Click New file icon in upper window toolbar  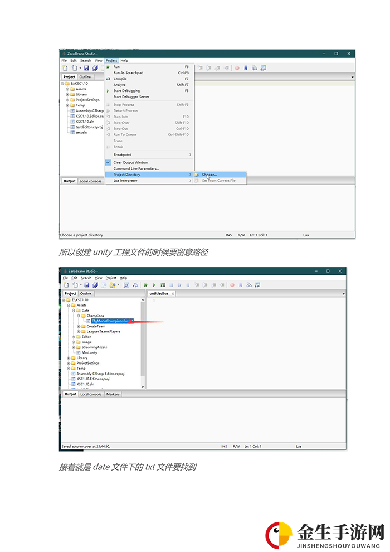pos(65,68)
